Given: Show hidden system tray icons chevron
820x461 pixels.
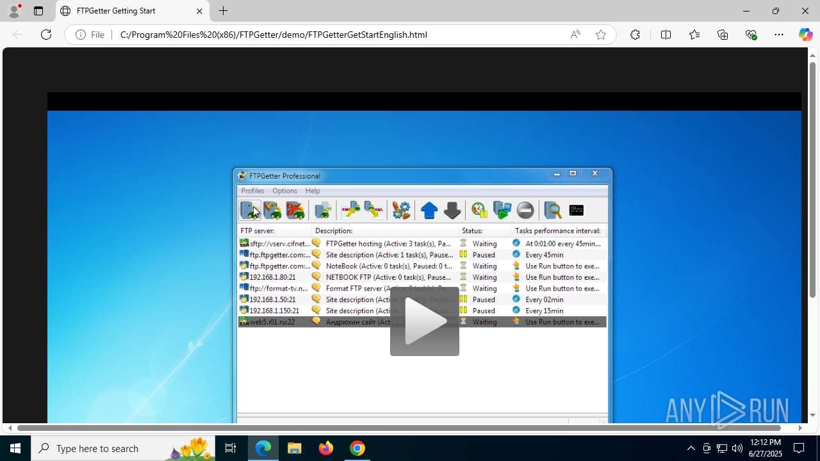Looking at the screenshot, I should coord(691,448).
